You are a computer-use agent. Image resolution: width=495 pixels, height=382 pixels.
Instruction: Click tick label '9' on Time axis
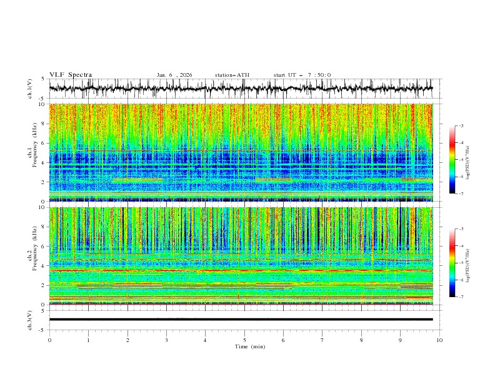pos(400,340)
